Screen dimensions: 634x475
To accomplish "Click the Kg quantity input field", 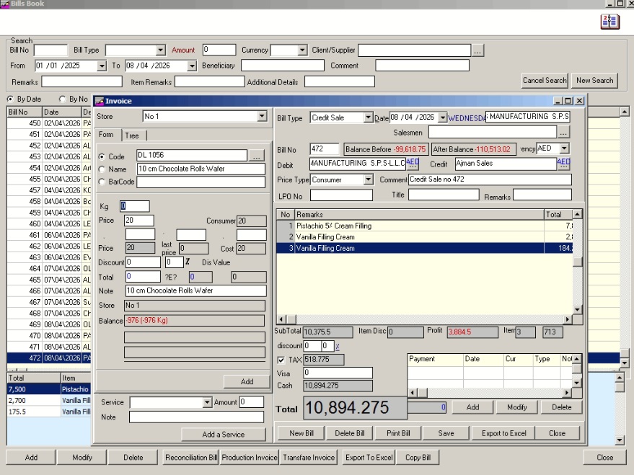I will [x=135, y=206].
